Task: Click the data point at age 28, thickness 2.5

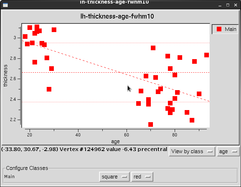Action: [49, 89]
